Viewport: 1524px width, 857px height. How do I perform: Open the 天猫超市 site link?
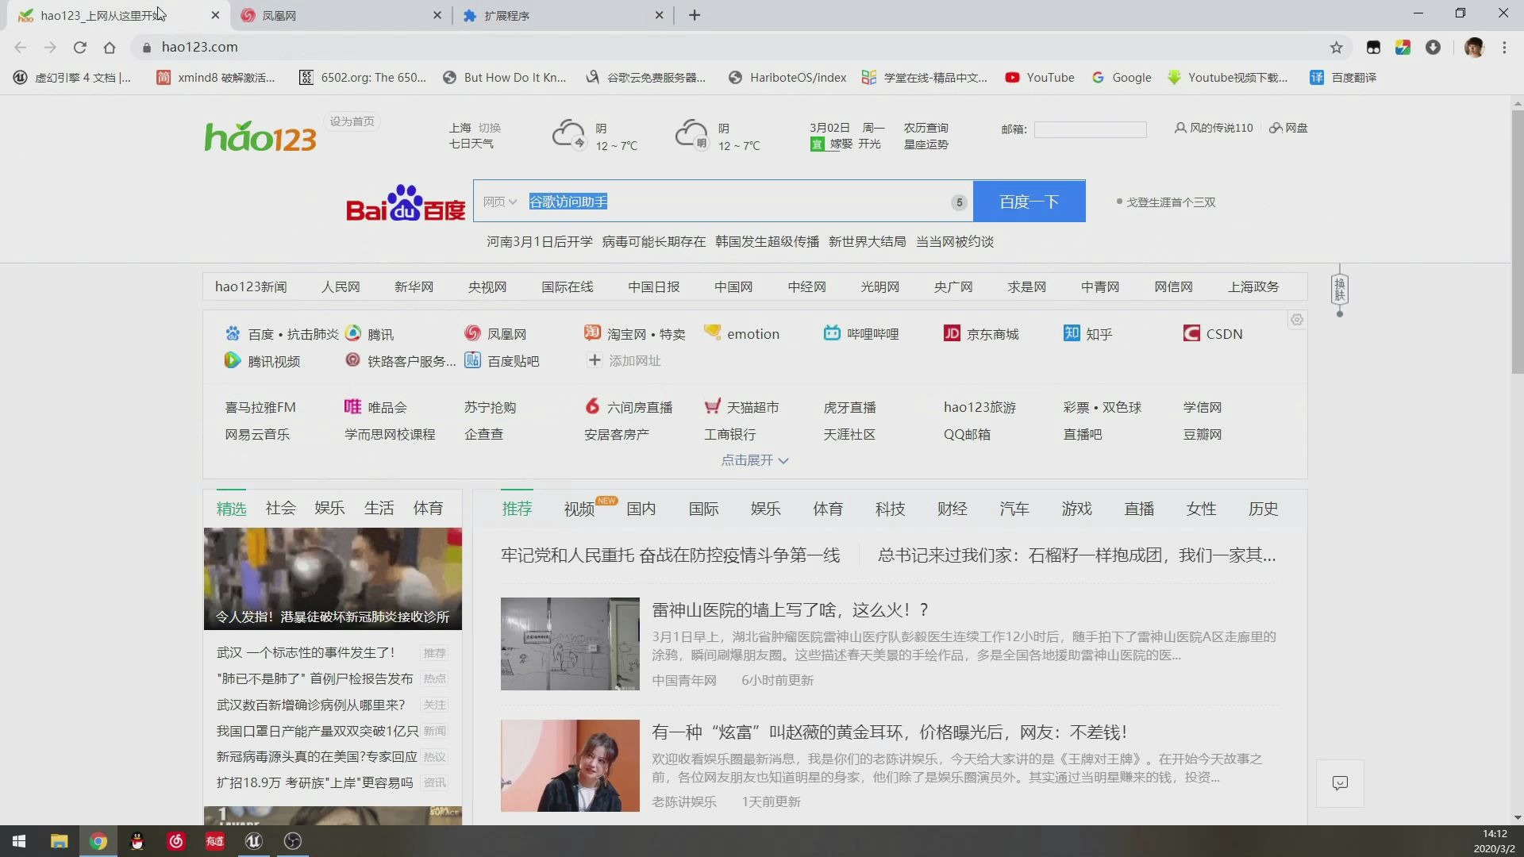(741, 407)
